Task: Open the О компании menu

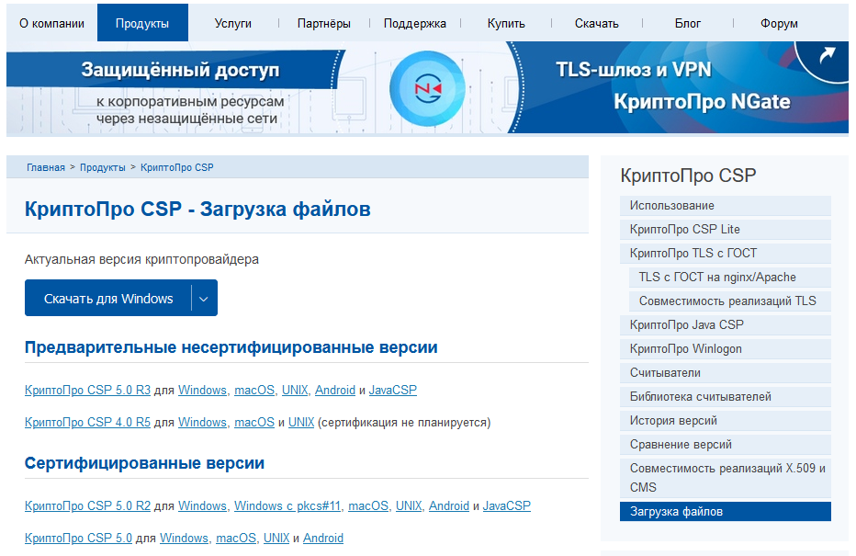Action: 51,24
